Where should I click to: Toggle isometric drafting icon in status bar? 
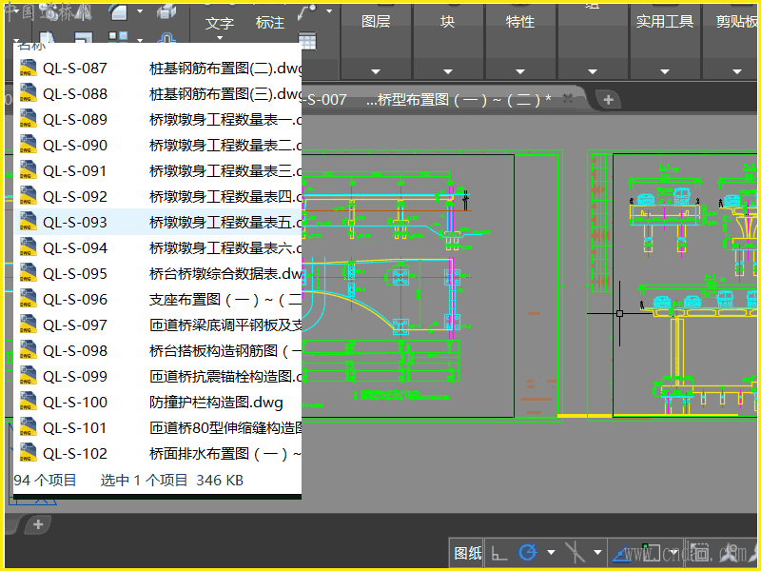point(575,553)
